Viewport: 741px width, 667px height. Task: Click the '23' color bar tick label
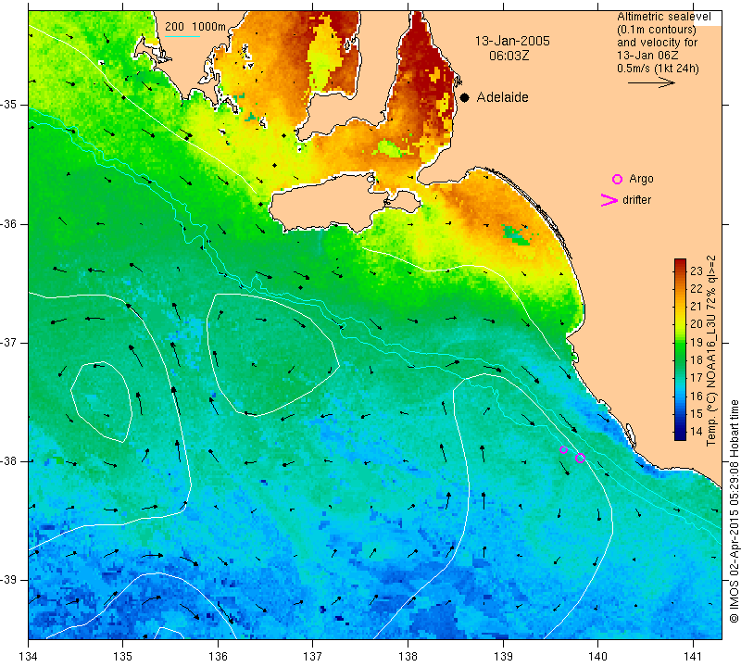point(697,271)
